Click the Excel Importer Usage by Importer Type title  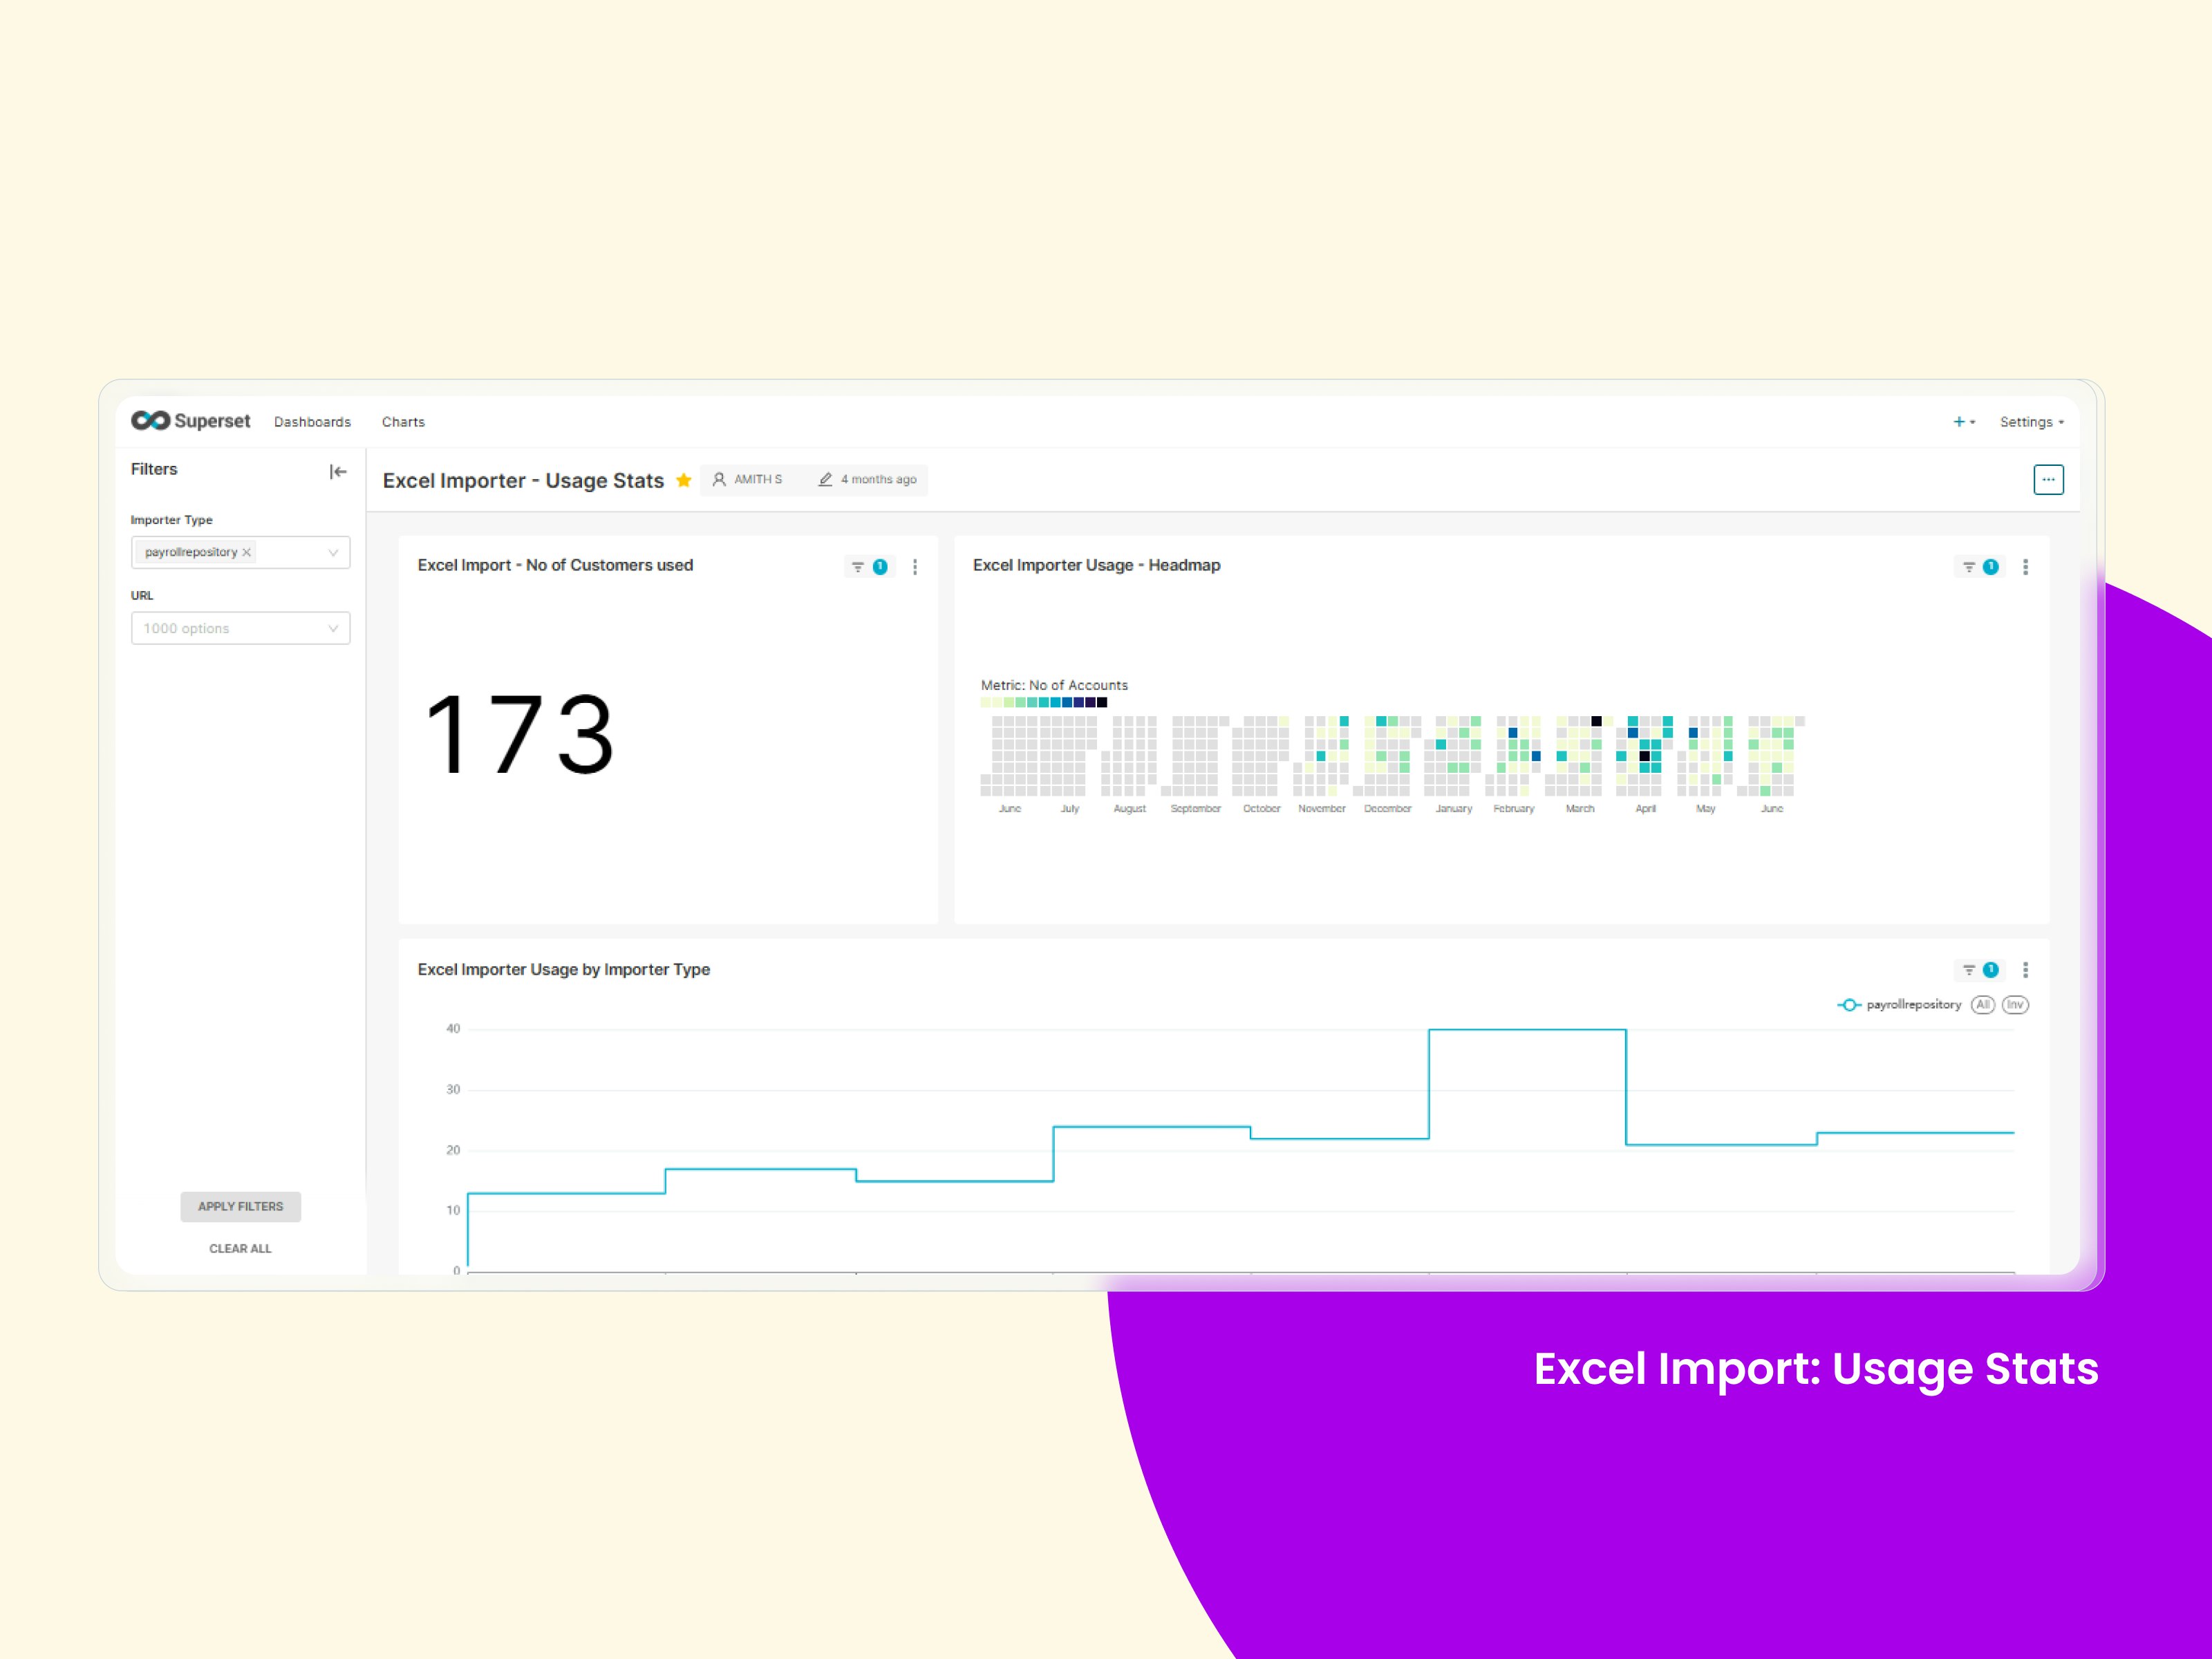tap(563, 969)
